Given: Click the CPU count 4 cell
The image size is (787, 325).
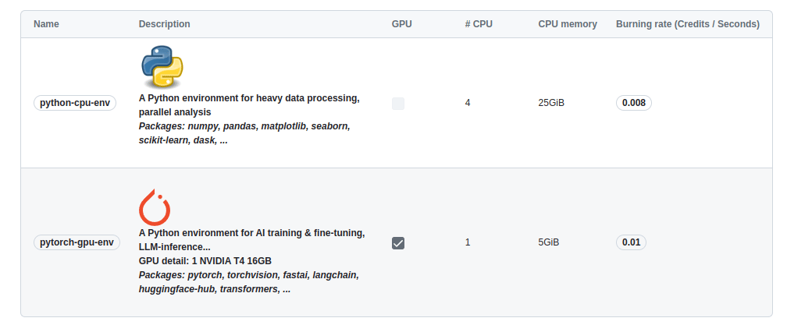Looking at the screenshot, I should tap(468, 103).
